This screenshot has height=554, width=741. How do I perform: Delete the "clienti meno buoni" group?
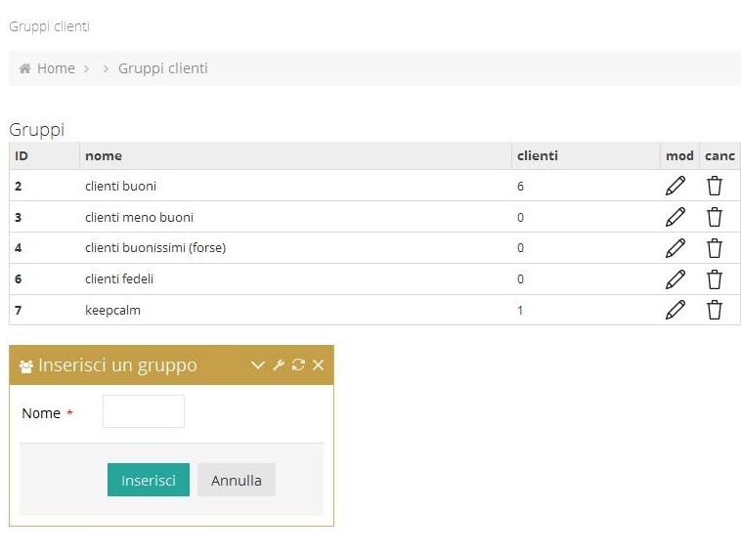(714, 217)
